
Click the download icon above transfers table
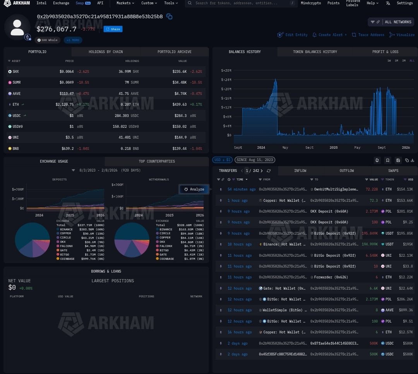click(x=413, y=160)
